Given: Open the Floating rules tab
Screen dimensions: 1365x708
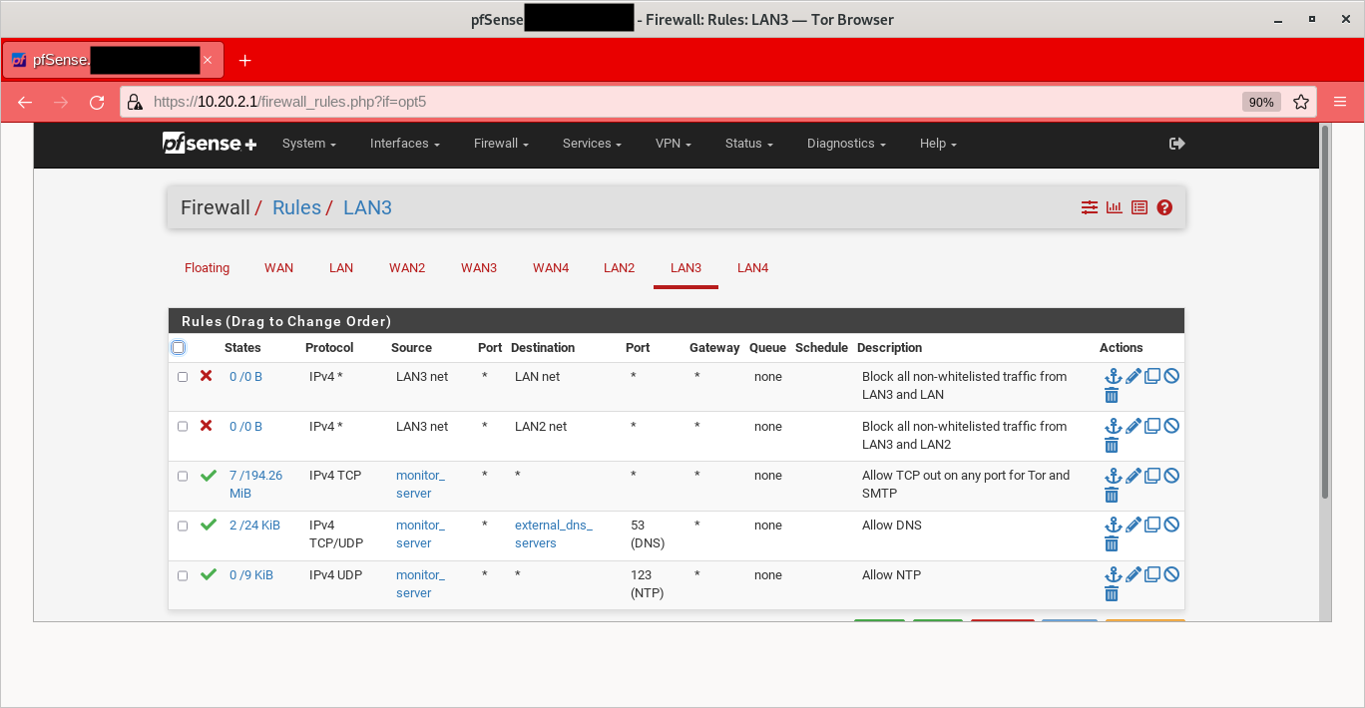Looking at the screenshot, I should (x=207, y=267).
